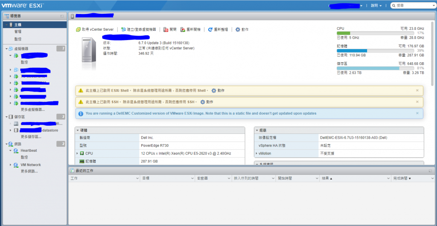Click the info icon of DellEMC notice

click(81, 113)
